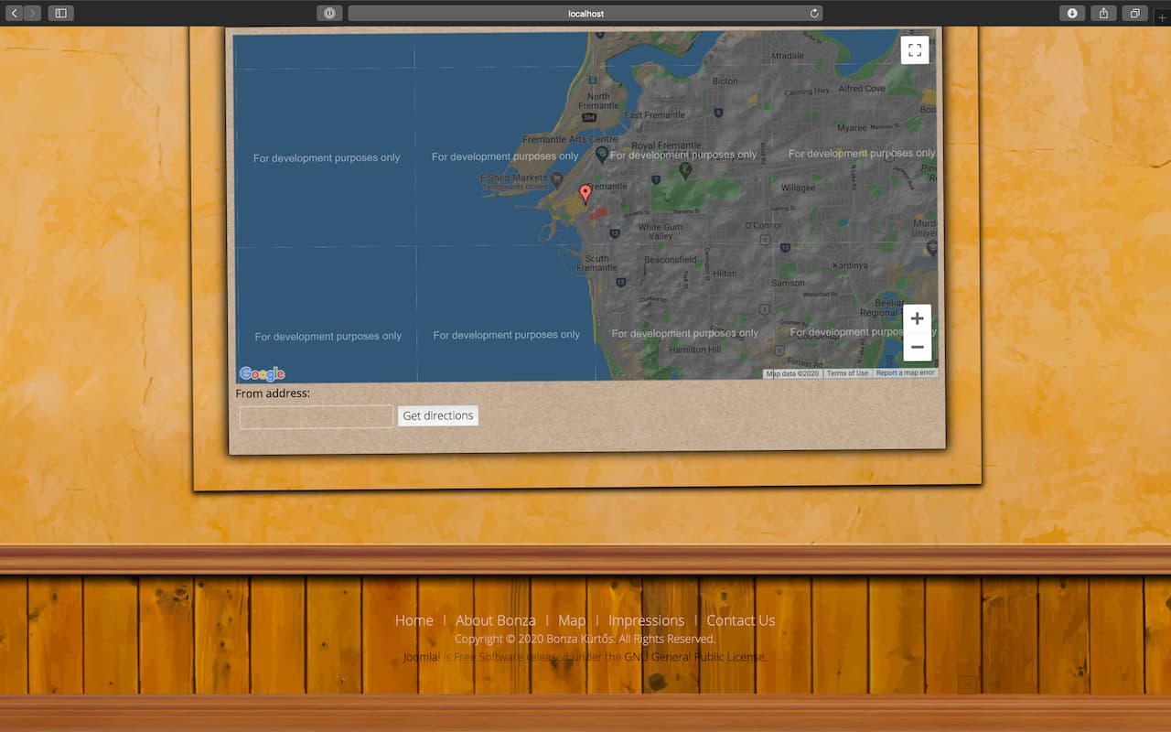1171x732 pixels.
Task: Click the From address input field
Action: pyautogui.click(x=317, y=416)
